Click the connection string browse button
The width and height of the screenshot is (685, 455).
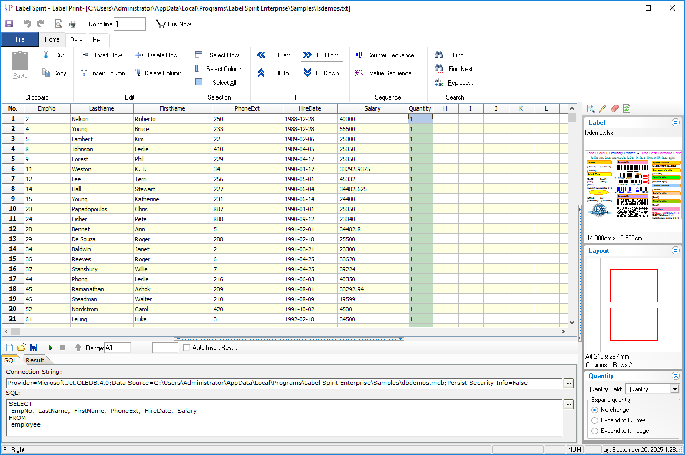(x=569, y=383)
